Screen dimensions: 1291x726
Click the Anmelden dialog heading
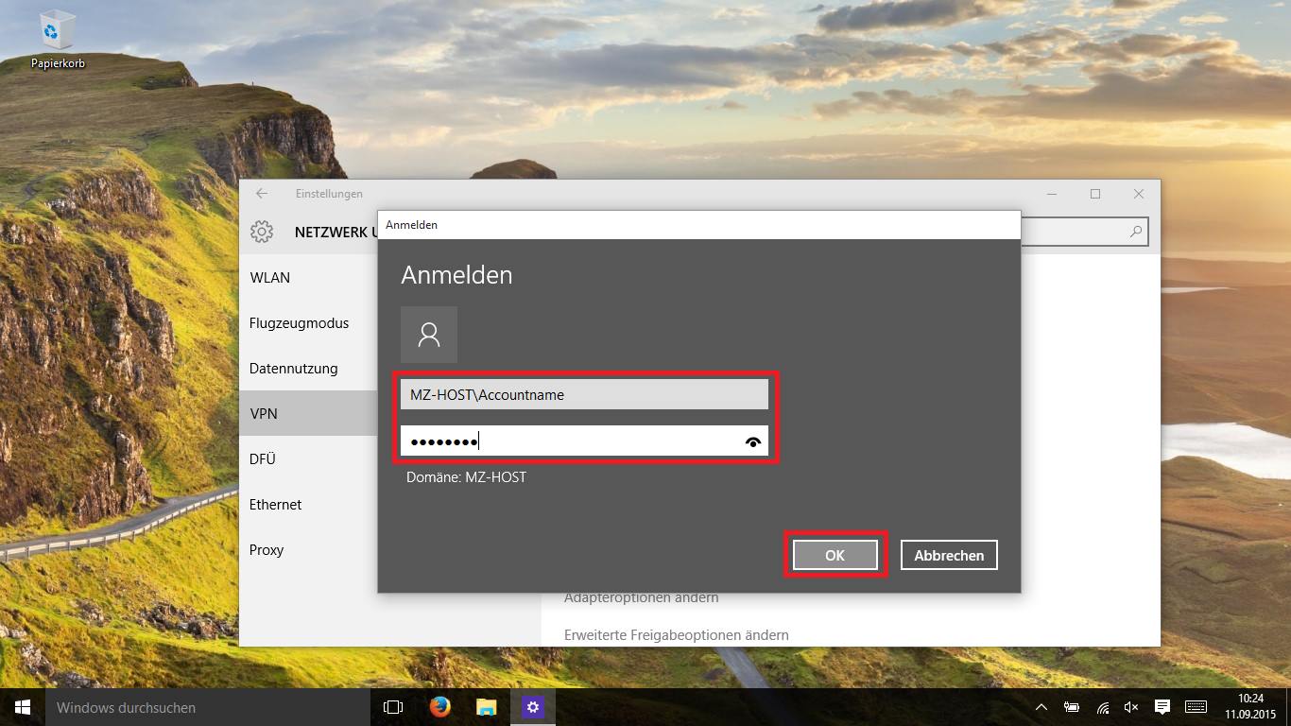click(x=456, y=275)
